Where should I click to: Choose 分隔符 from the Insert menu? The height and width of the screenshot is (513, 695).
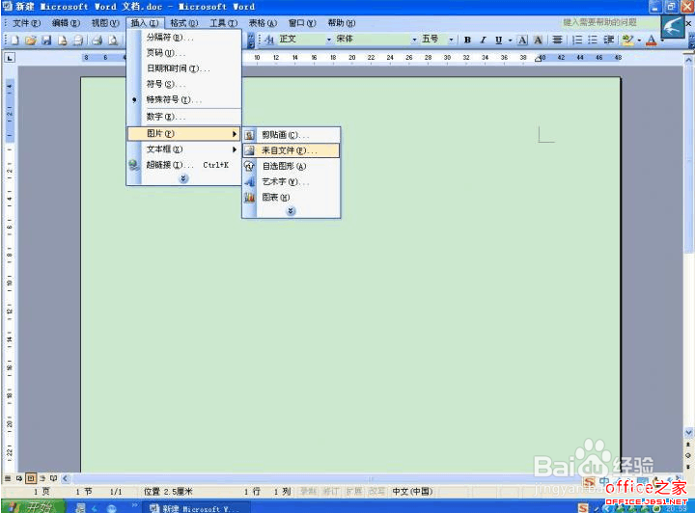184,38
